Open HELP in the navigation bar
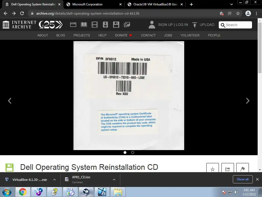262x197 pixels. [x=102, y=35]
